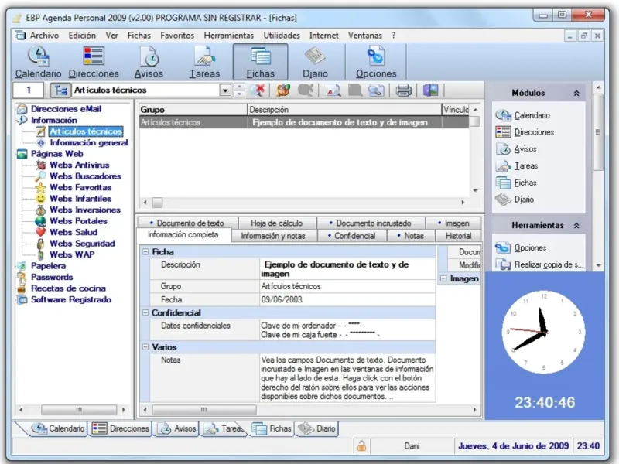
Task: Switch to the Hoja de cálculo tab
Action: point(276,223)
